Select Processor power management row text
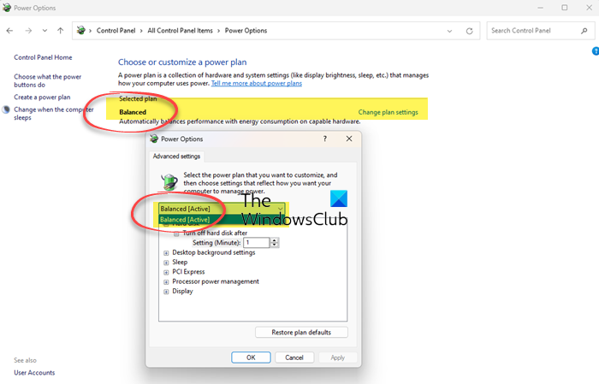This screenshot has width=599, height=384. 216,281
